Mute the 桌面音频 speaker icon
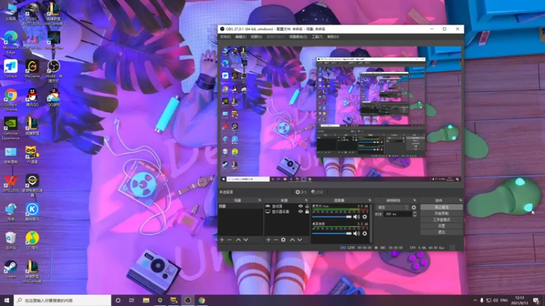This screenshot has width=545, height=306. (356, 233)
